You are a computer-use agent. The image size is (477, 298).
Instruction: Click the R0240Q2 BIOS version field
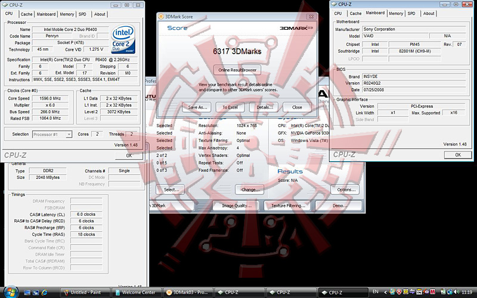click(414, 83)
